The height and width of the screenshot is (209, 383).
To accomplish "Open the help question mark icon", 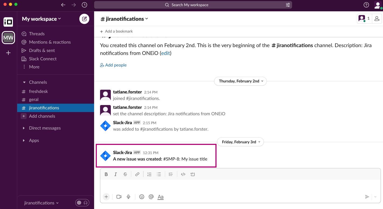I will tap(366, 5).
